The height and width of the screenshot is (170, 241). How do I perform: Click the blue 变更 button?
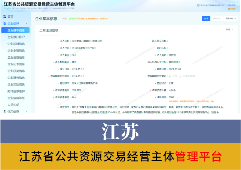click(x=206, y=19)
